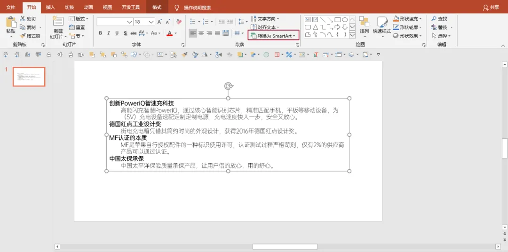Insert text box shape from gallery
This screenshot has width=508, height=252.
pos(308,19)
